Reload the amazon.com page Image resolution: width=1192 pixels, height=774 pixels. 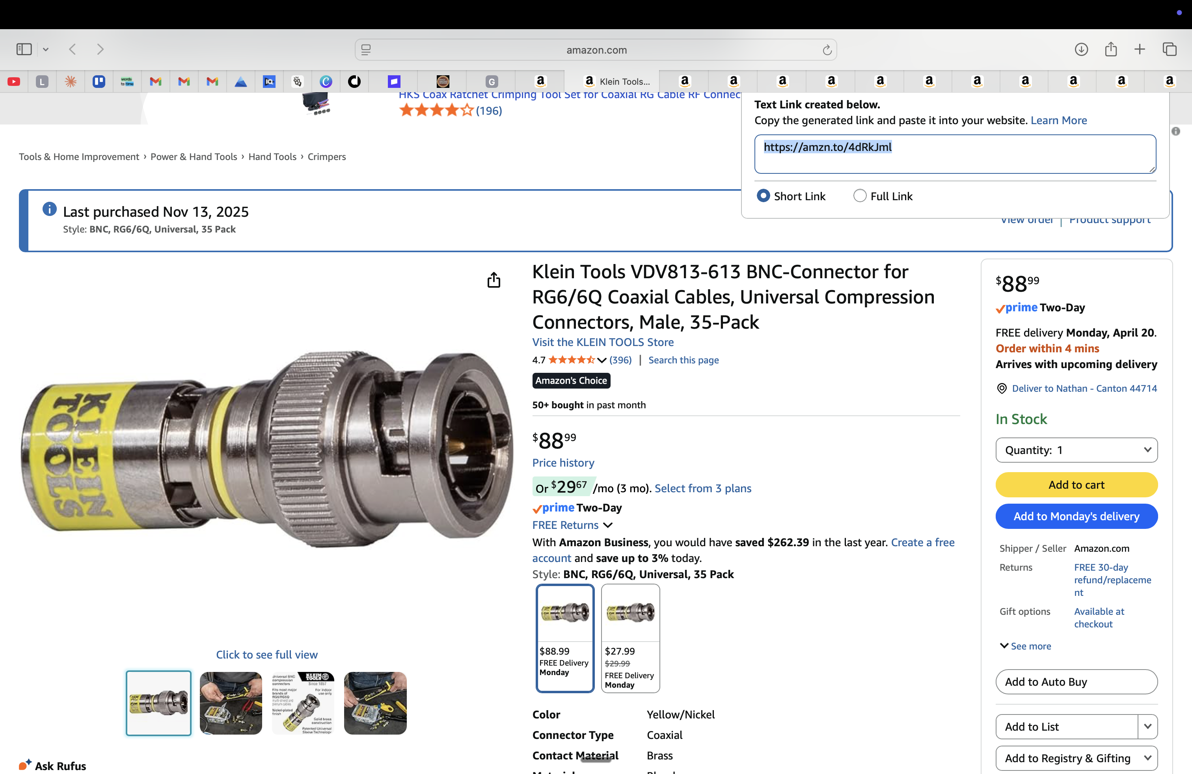coord(827,50)
